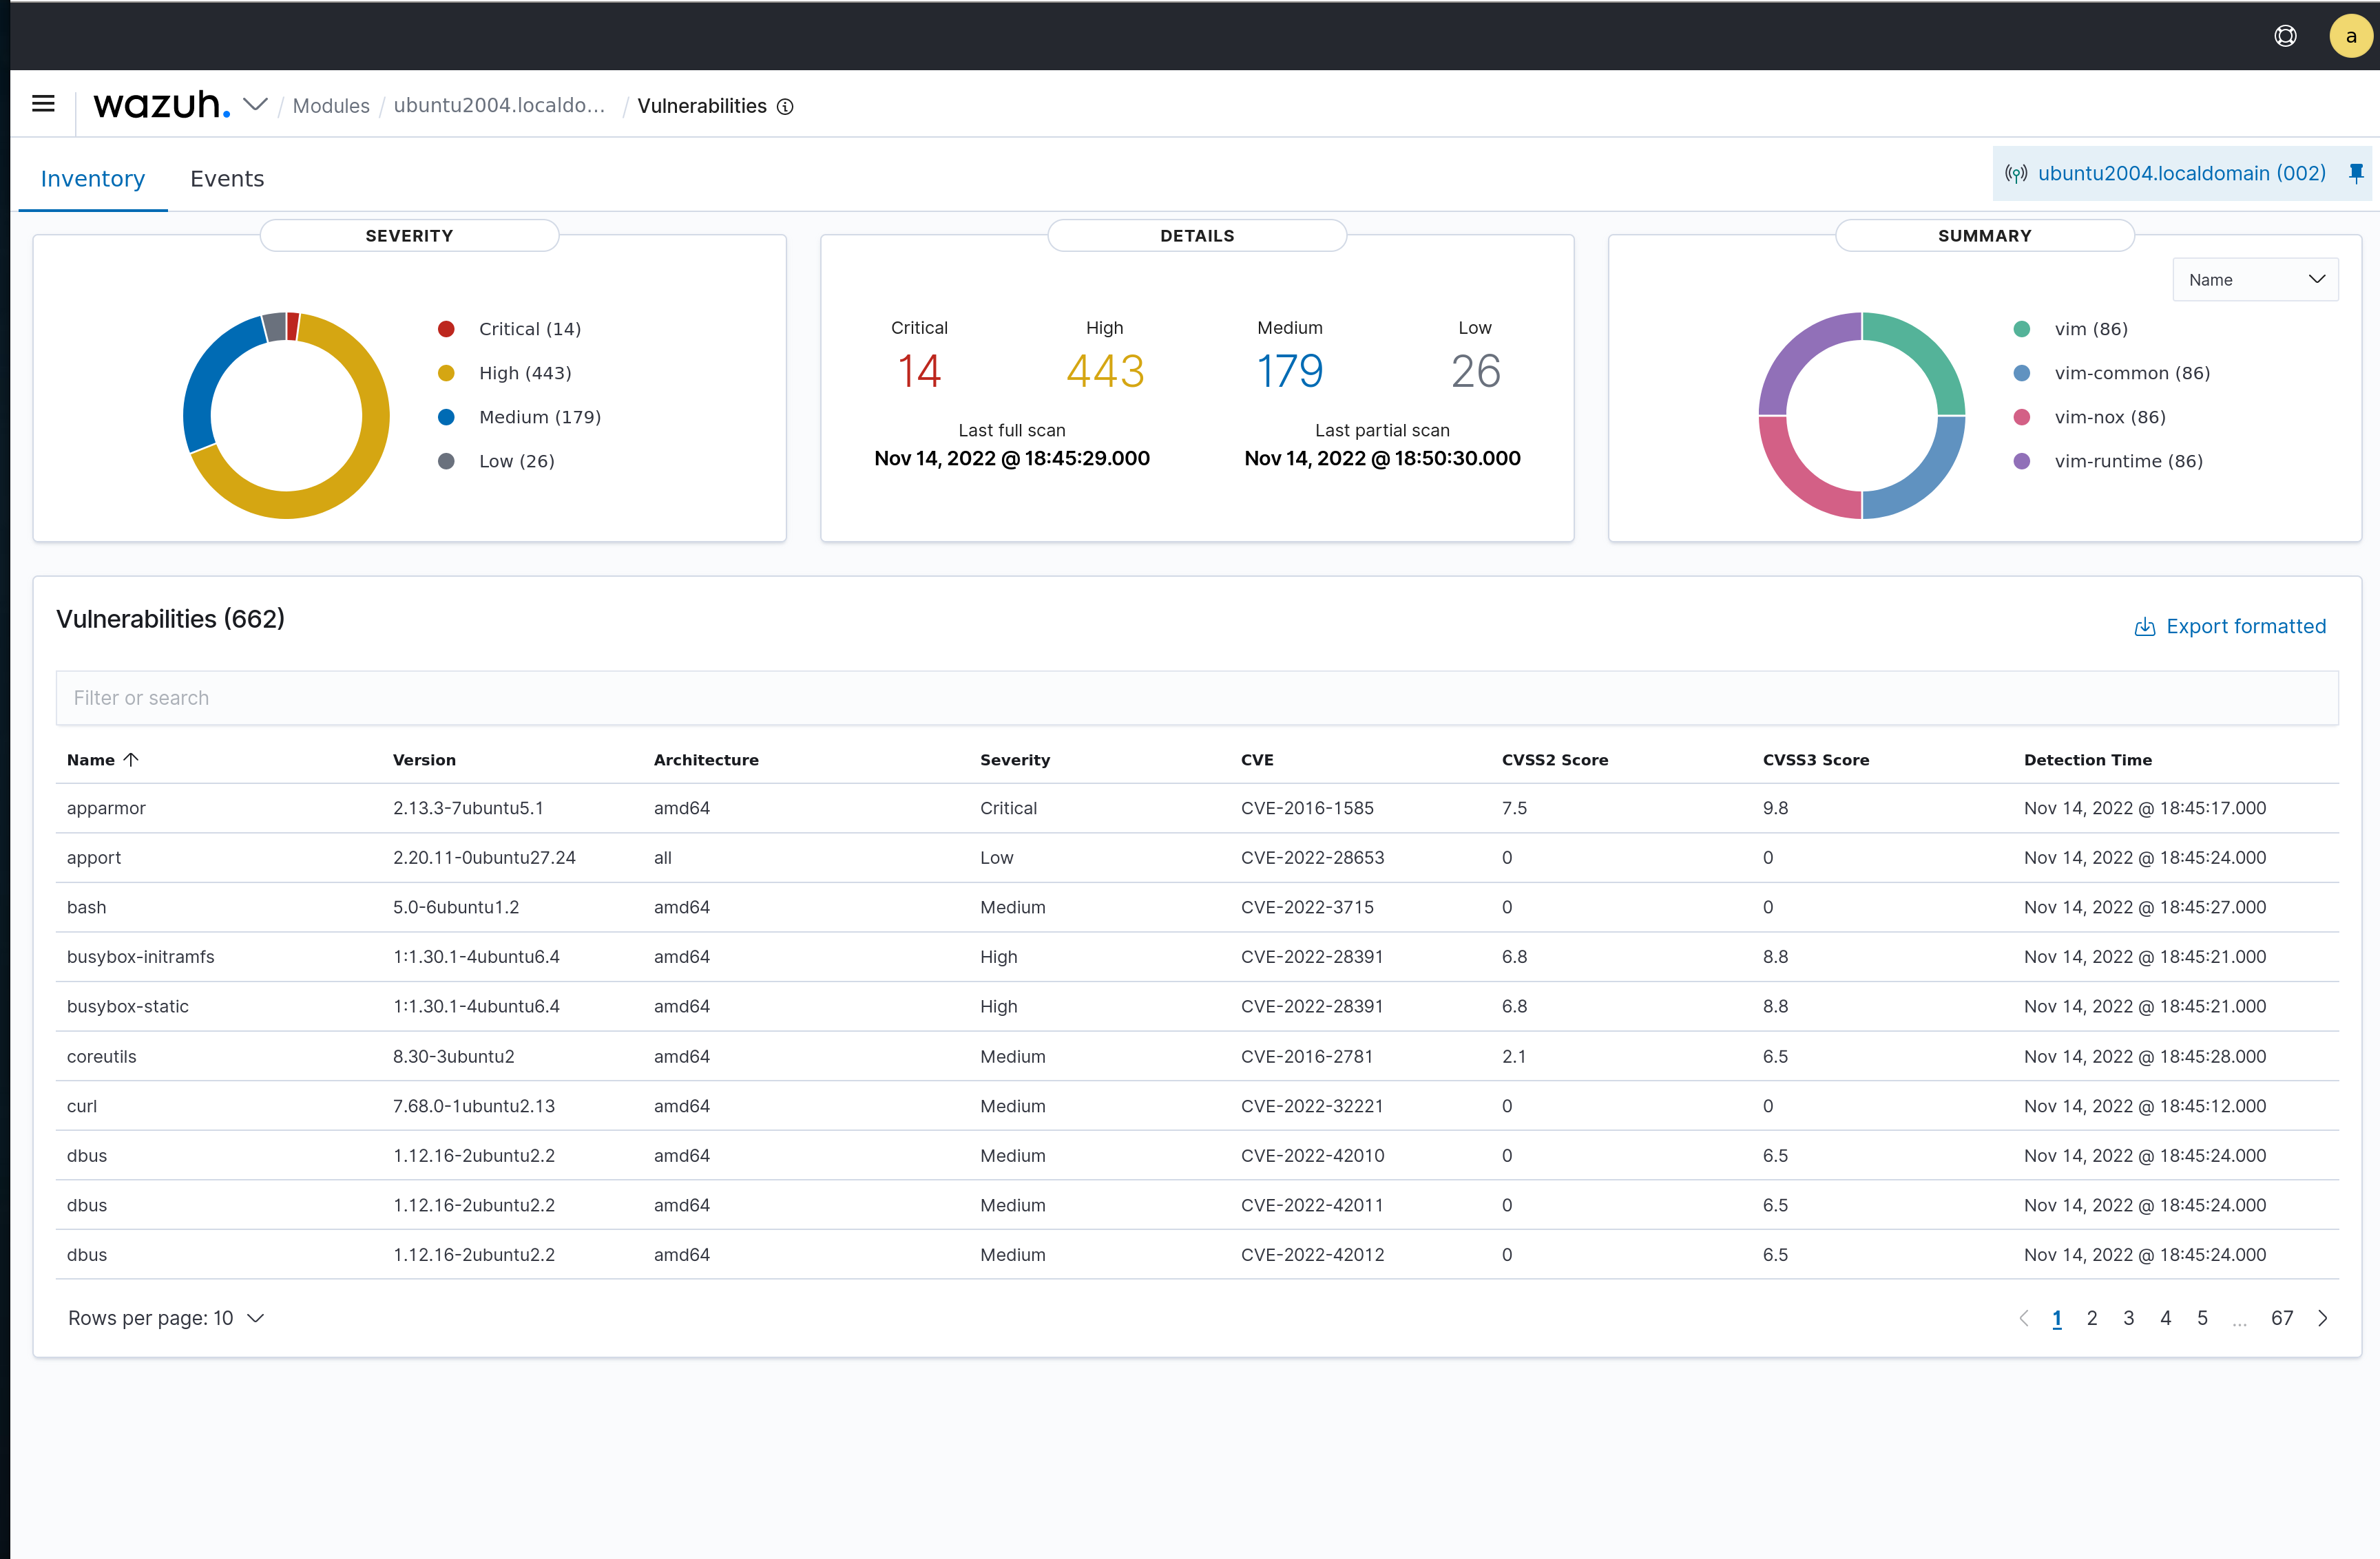Sort by CVSS3 Score column header

[x=1816, y=759]
